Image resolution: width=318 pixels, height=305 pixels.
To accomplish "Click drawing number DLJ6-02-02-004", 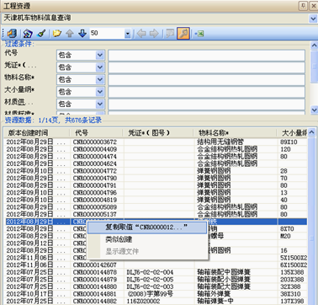I will pyautogui.click(x=150, y=272).
